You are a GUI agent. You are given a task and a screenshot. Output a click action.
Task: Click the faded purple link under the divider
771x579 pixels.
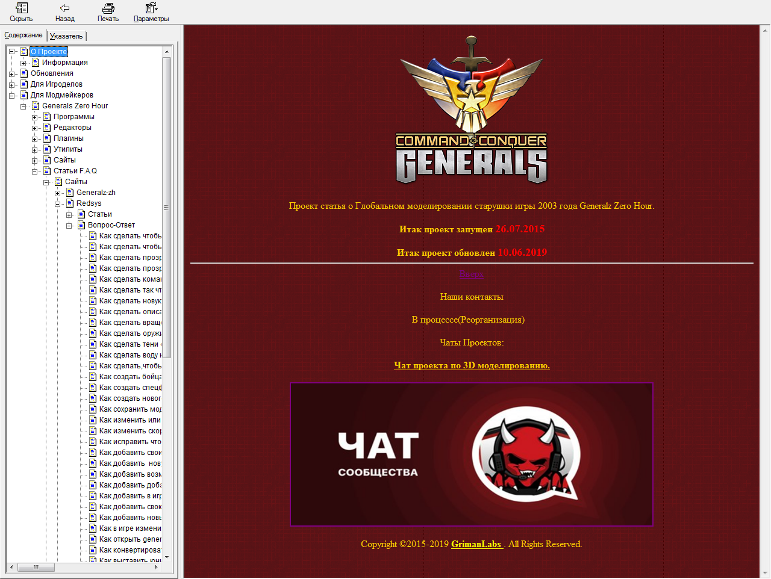472,274
